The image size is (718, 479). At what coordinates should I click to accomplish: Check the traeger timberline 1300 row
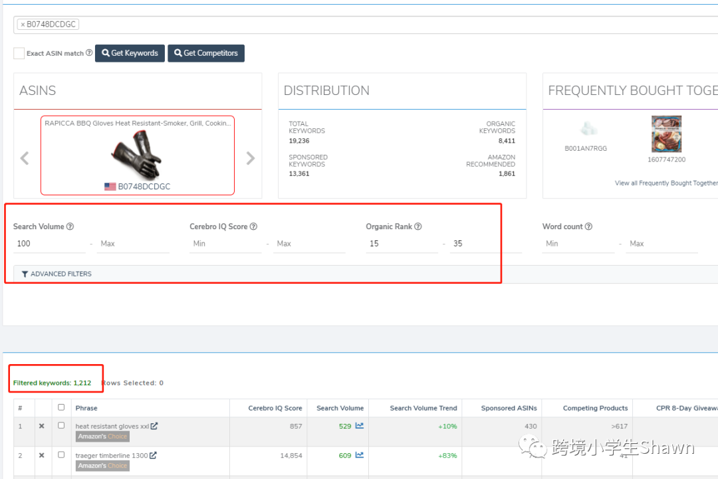[x=61, y=455]
